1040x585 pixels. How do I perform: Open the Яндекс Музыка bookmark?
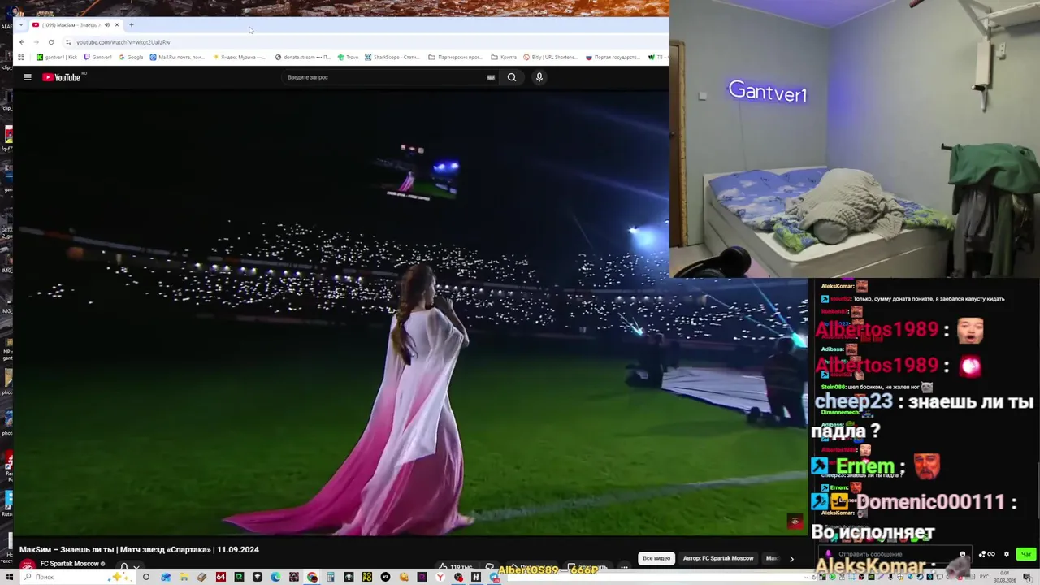coord(239,58)
